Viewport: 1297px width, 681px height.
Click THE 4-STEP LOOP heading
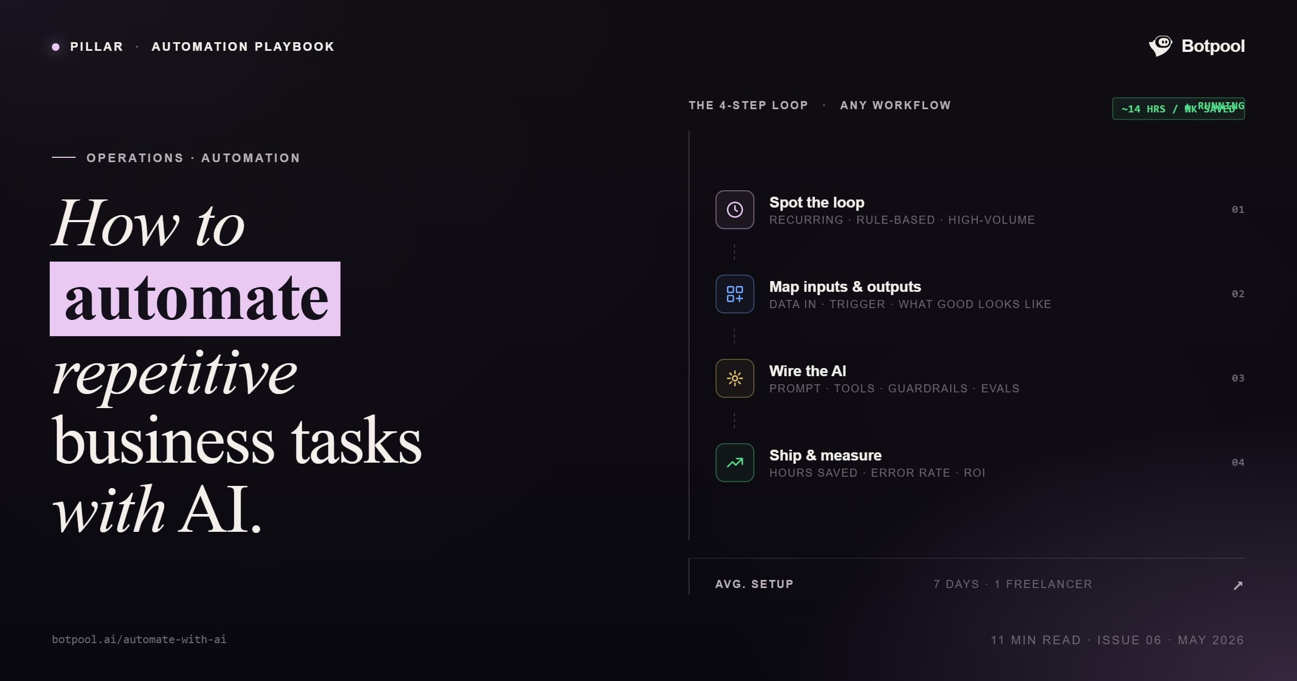tap(748, 105)
